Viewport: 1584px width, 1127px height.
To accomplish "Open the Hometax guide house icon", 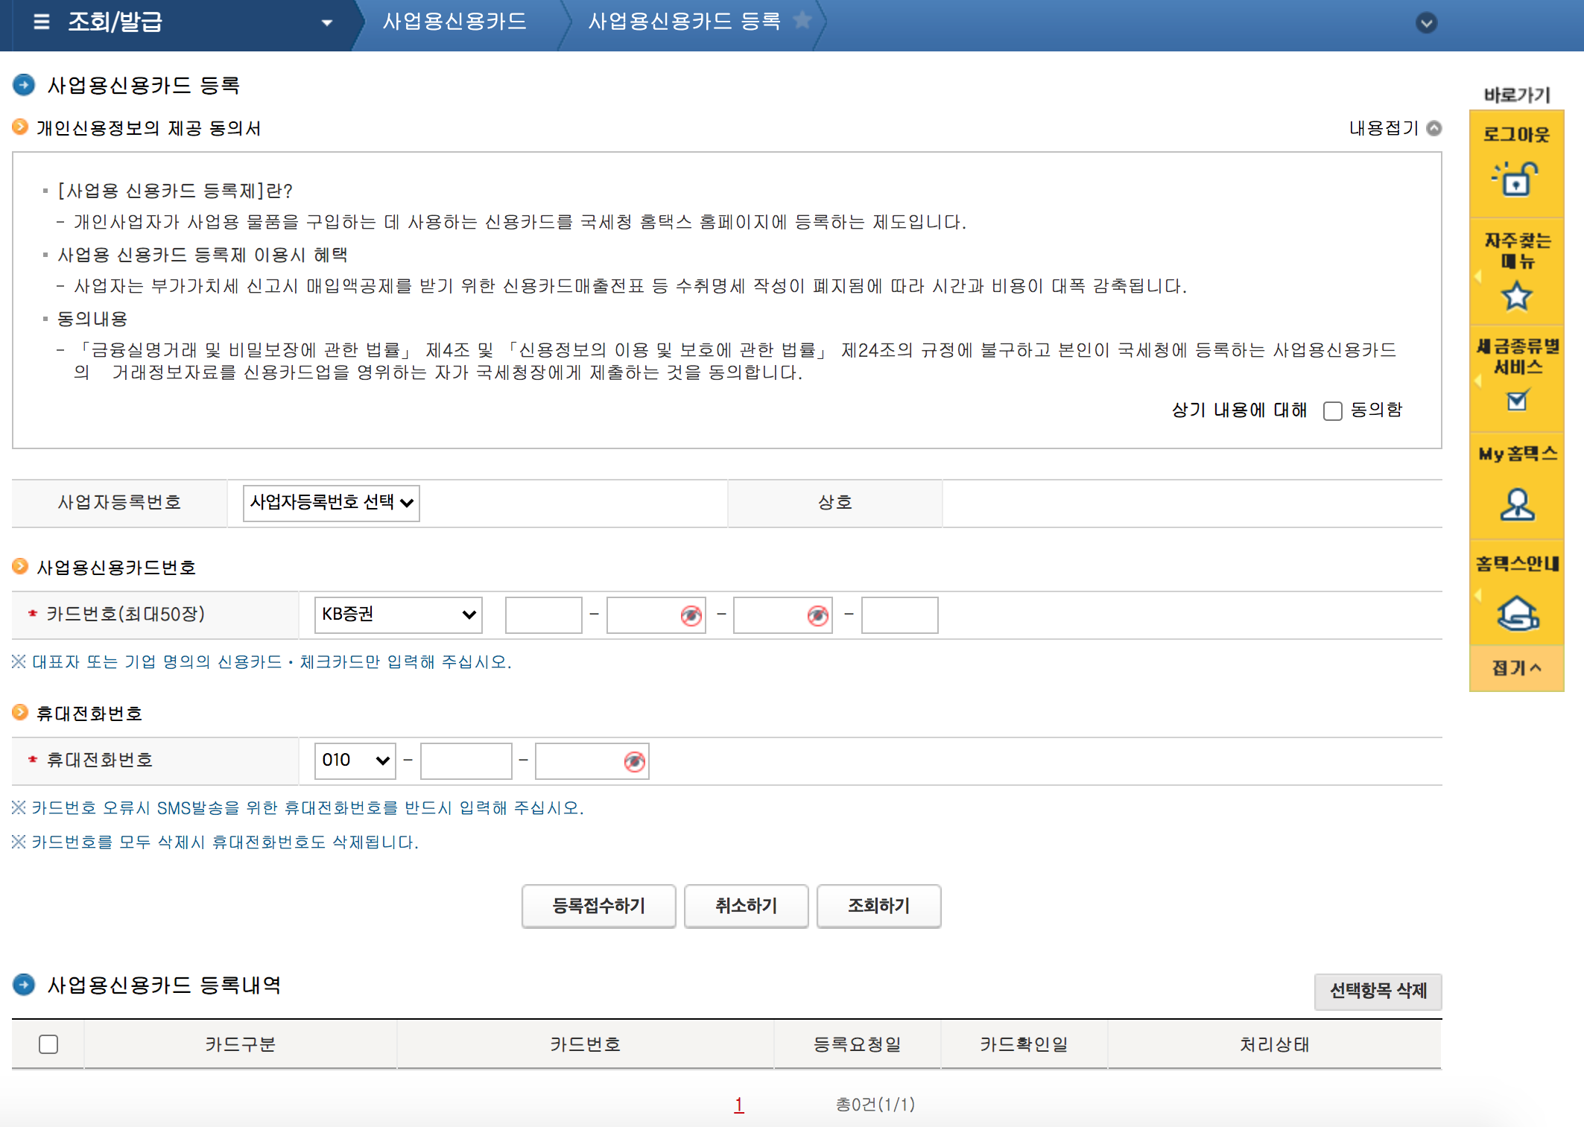I will (1516, 614).
